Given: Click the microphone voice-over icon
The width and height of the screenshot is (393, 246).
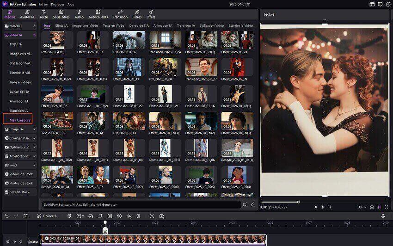Looking at the screenshot, I should coord(383,216).
